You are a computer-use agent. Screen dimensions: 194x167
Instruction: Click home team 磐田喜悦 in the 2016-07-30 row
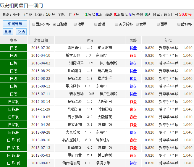coord(75,48)
